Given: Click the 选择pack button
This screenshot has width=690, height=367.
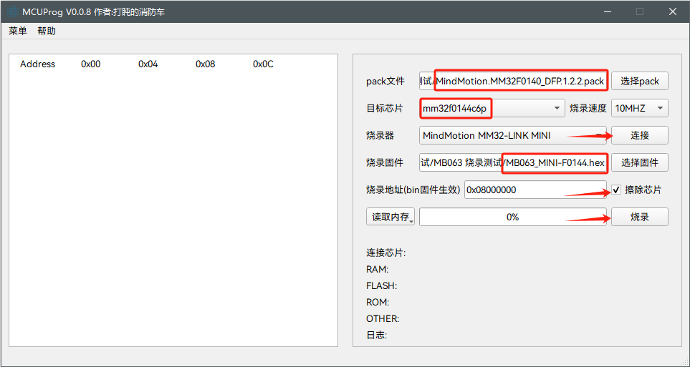Looking at the screenshot, I should point(639,81).
